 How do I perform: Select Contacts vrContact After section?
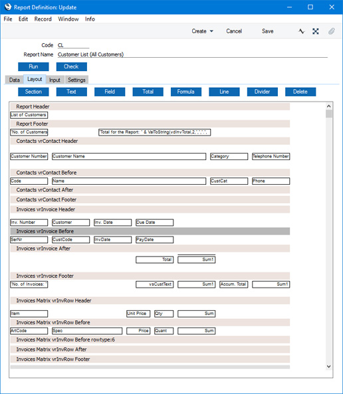tap(150, 190)
